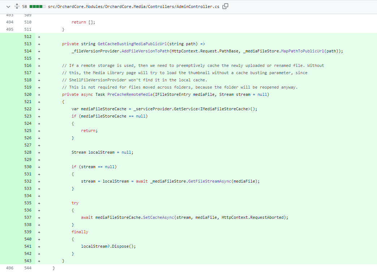The image size is (377, 273).
Task: Open the AdminController.cs file path link
Action: [134, 7]
